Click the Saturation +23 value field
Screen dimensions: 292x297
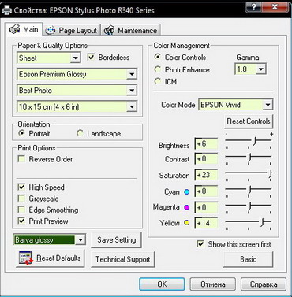[206, 175]
